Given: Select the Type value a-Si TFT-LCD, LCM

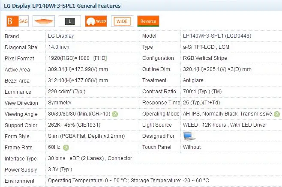Looking at the screenshot, I should [x=206, y=47].
